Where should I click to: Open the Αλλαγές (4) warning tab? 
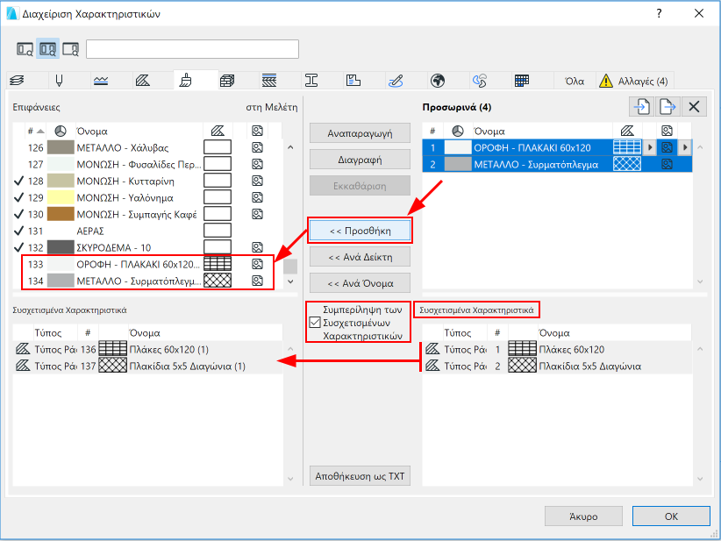point(634,82)
